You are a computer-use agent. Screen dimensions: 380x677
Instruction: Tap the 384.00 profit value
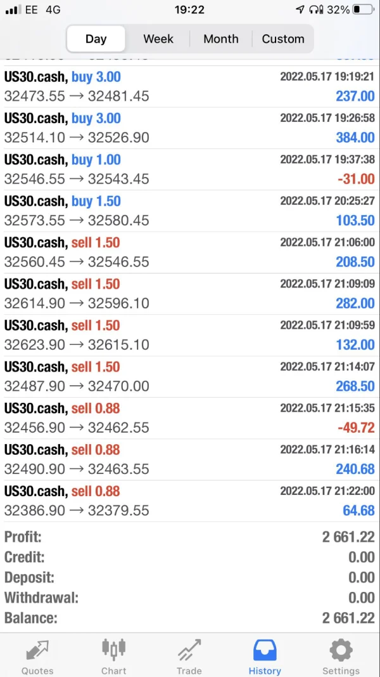[355, 138]
